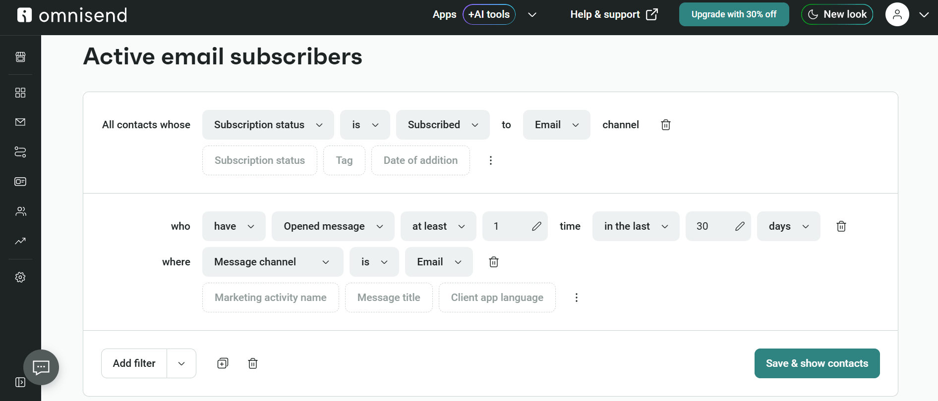The height and width of the screenshot is (401, 938).
Task: Edit the '1' times value pencil
Action: 536,226
